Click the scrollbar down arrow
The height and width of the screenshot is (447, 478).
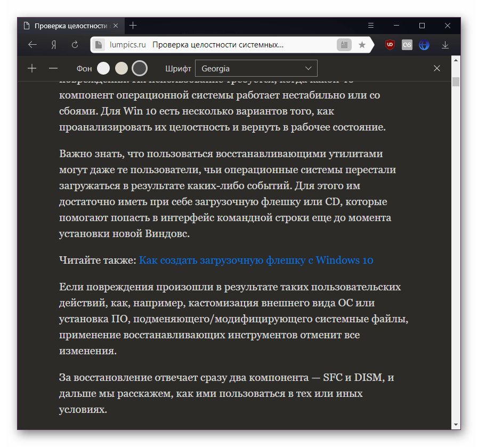(456, 424)
